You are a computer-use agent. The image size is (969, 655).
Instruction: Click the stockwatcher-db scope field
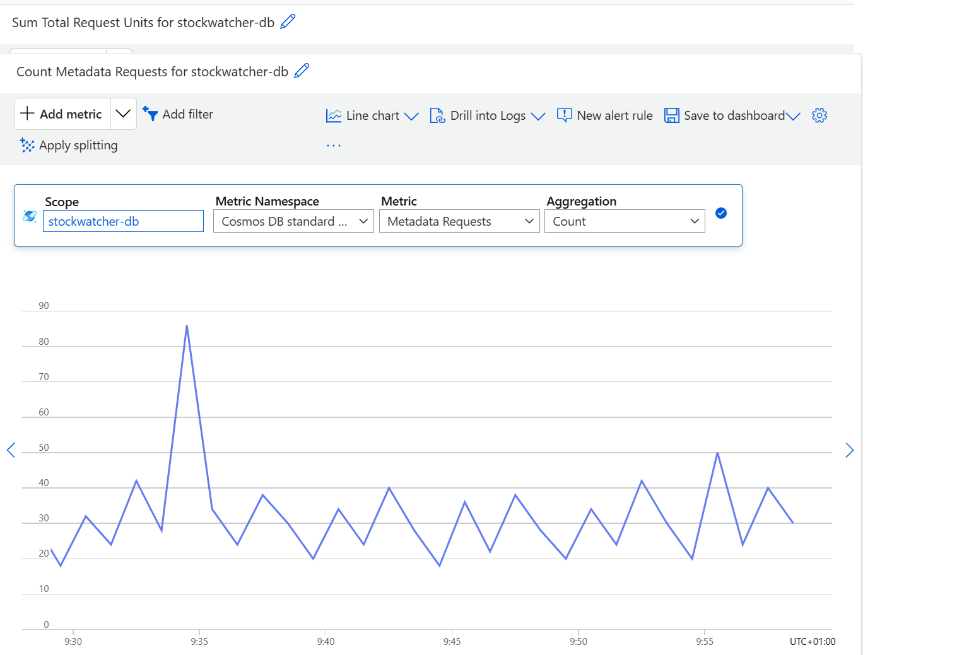[x=123, y=221]
